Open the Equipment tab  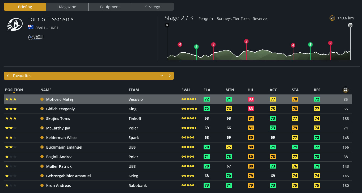point(110,7)
